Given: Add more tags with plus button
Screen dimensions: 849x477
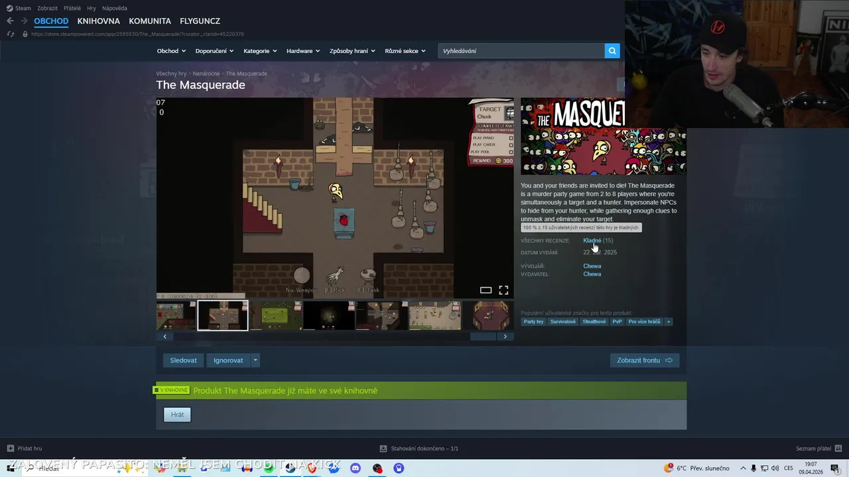Looking at the screenshot, I should pyautogui.click(x=669, y=321).
